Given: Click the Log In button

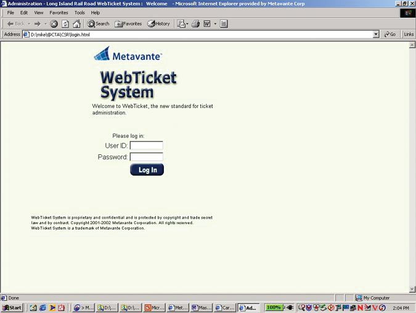Looking at the screenshot, I should click(x=147, y=170).
